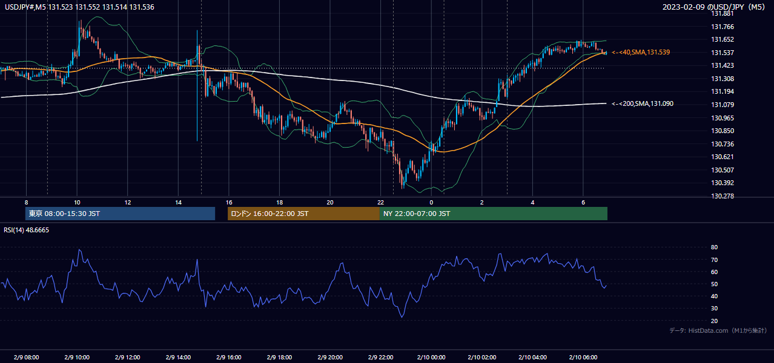Click bottom time label '2/9 14:00'
The image size is (774, 363).
pos(178,357)
